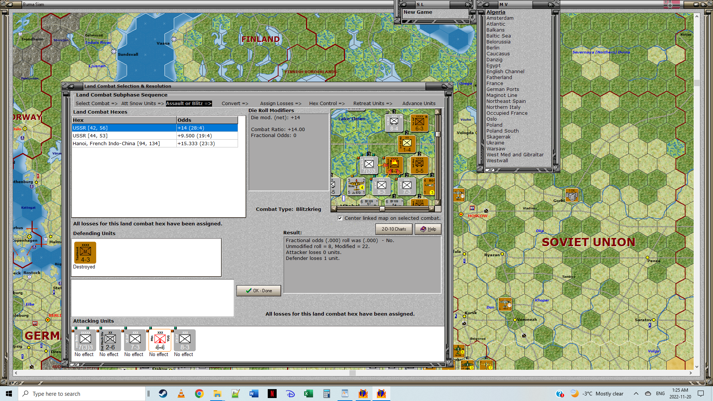Viewport: 713px width, 401px height.
Task: Click the Yugoslav mountain 4-4 unit counter
Action: [160, 340]
